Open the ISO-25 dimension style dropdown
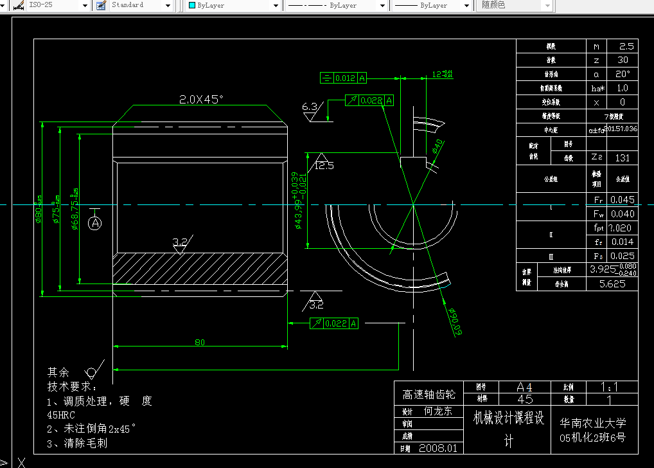The width and height of the screenshot is (654, 468). click(x=85, y=5)
